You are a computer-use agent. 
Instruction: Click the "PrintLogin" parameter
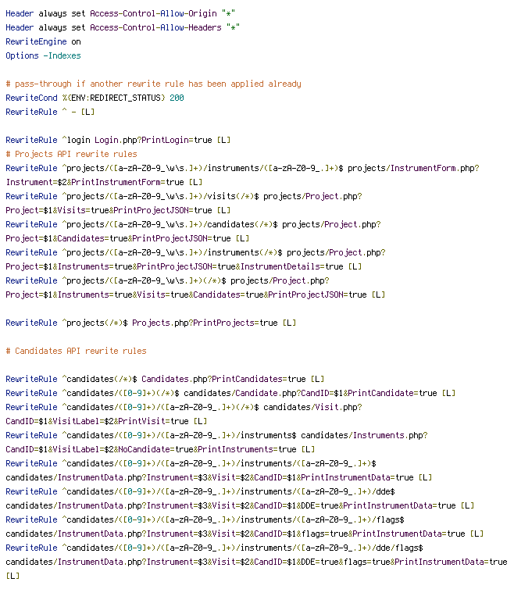(x=165, y=140)
